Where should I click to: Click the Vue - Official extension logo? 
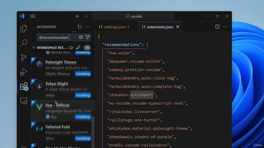(x=40, y=107)
